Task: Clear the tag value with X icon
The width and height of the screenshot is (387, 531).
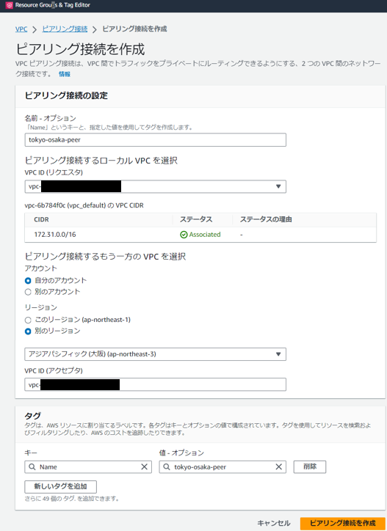Action: pyautogui.click(x=279, y=467)
